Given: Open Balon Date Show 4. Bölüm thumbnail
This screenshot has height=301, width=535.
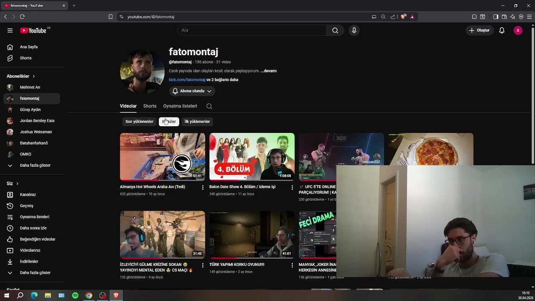Looking at the screenshot, I should [x=252, y=157].
